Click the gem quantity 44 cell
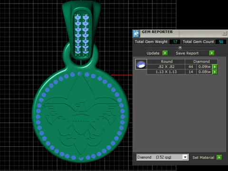228x171 pixels. (190, 66)
